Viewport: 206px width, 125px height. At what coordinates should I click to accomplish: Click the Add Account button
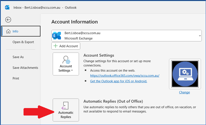coord(66,46)
